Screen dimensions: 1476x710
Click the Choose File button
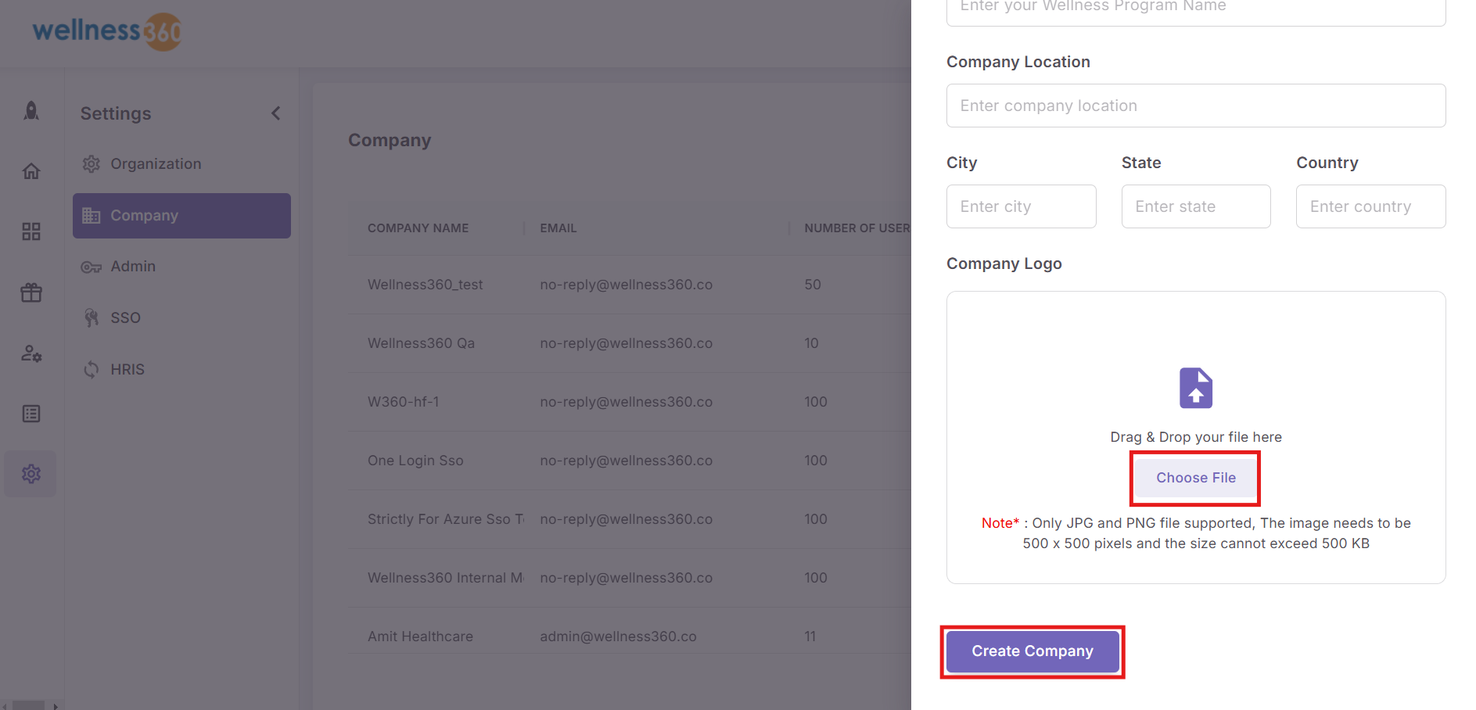1196,478
